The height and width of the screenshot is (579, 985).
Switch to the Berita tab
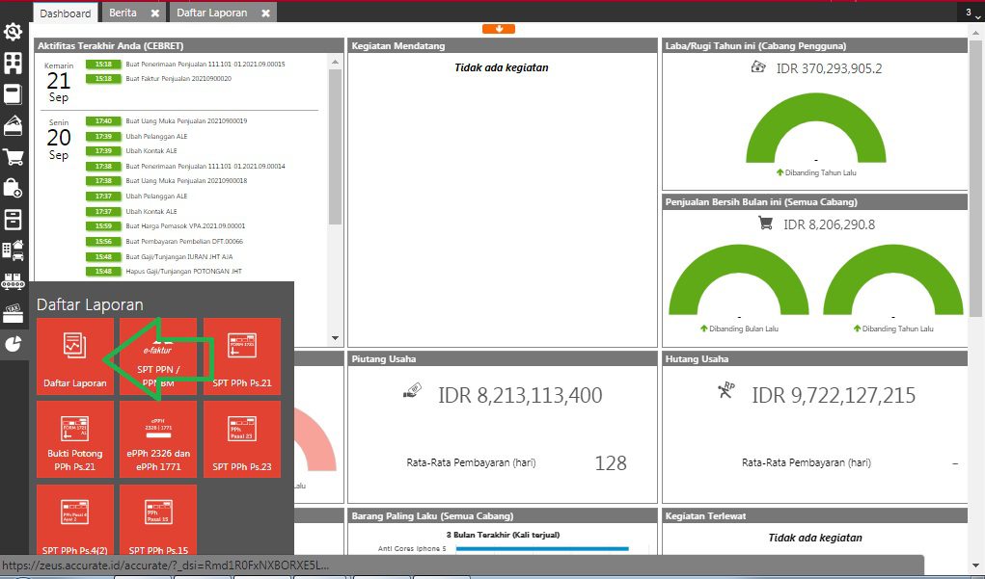click(123, 13)
